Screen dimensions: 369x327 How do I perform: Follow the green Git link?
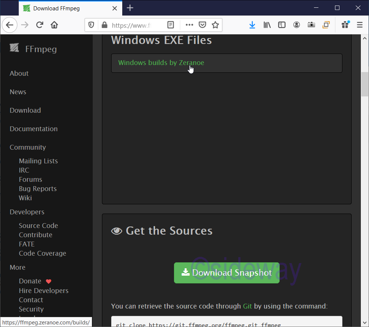pos(247,306)
